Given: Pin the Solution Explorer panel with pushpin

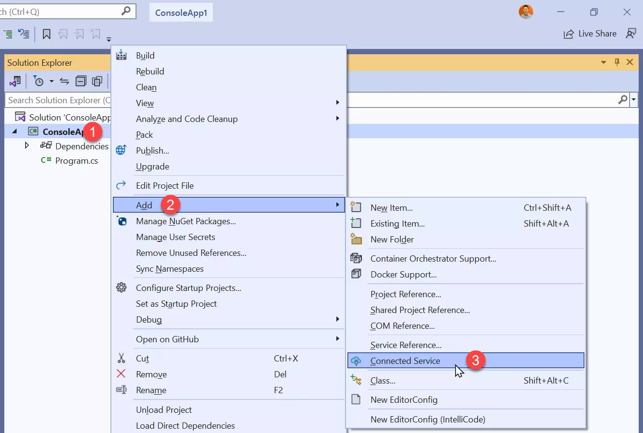Looking at the screenshot, I should tap(617, 62).
